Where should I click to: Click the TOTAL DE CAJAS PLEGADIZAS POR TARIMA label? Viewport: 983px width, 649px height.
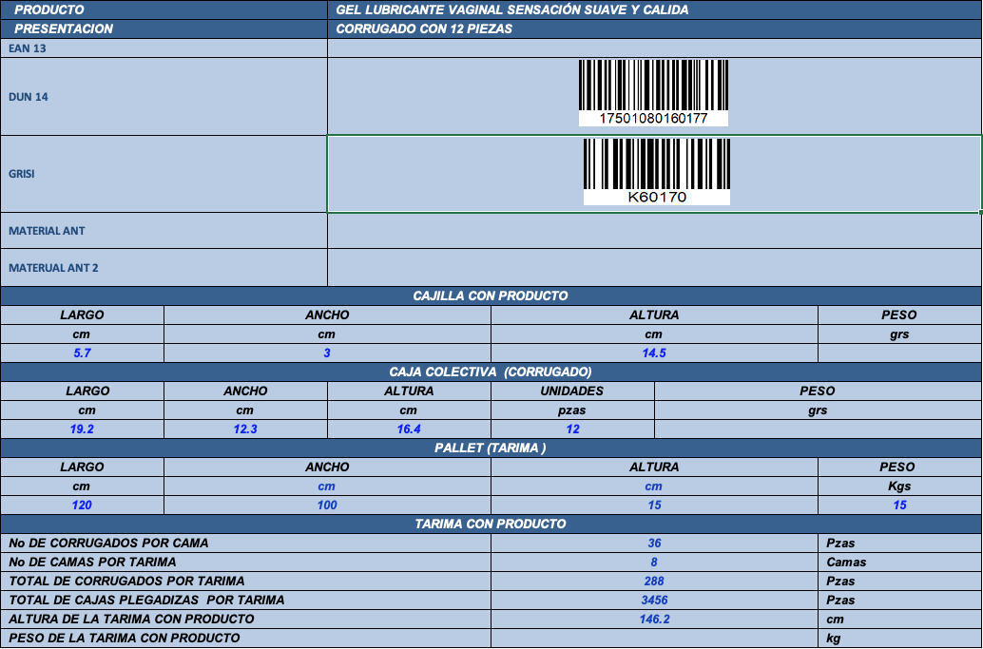(245, 601)
